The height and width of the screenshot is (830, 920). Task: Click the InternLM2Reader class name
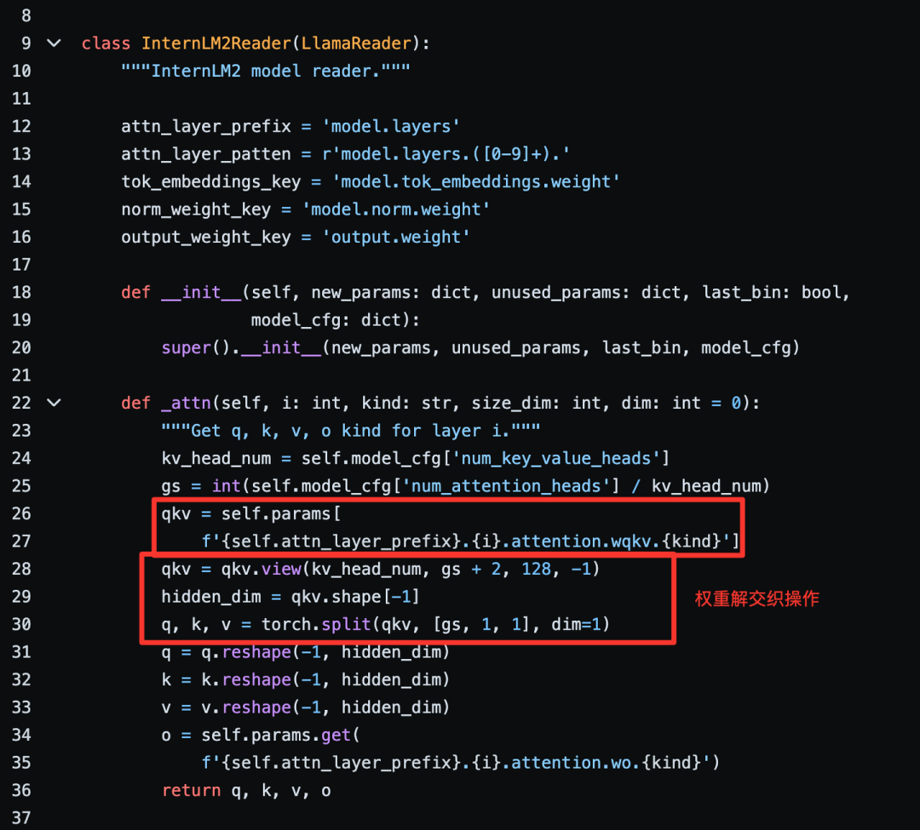pos(216,43)
